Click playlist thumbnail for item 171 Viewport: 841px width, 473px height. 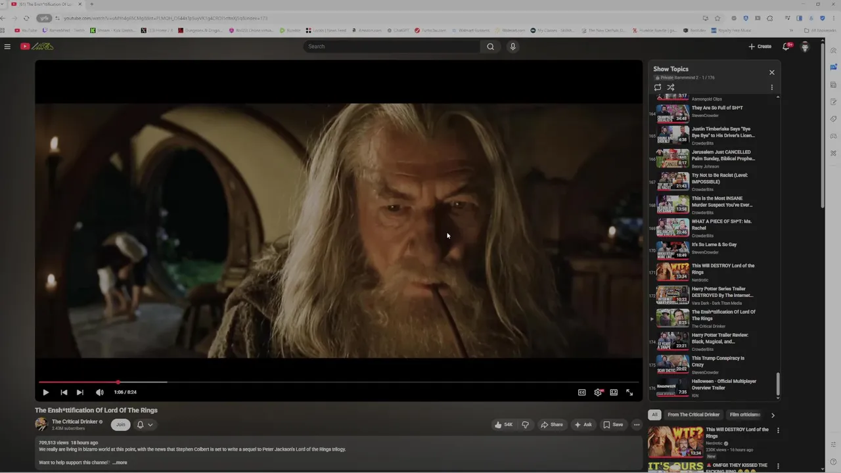(x=673, y=271)
